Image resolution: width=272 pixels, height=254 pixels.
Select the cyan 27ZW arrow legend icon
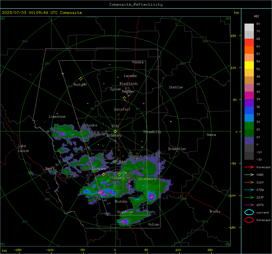pos(249,190)
